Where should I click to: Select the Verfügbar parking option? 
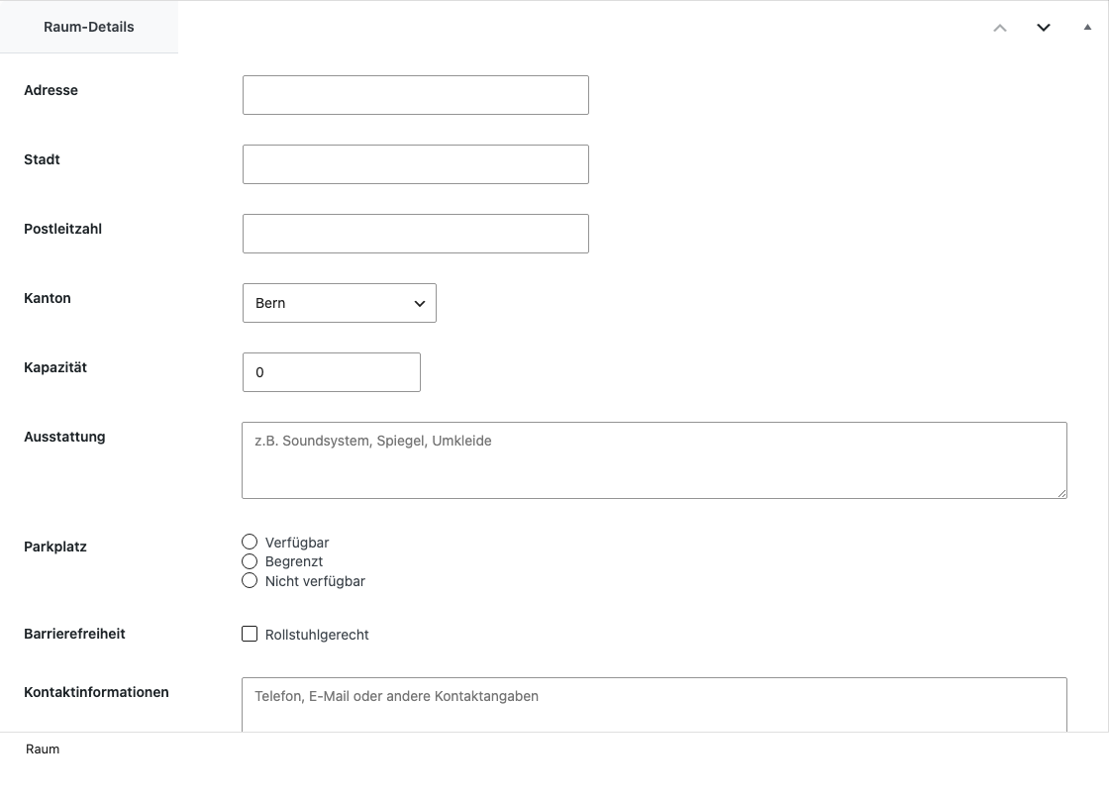(250, 542)
